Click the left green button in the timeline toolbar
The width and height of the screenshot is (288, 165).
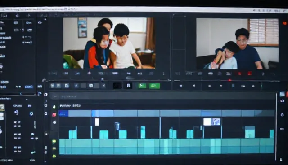(x=142, y=86)
